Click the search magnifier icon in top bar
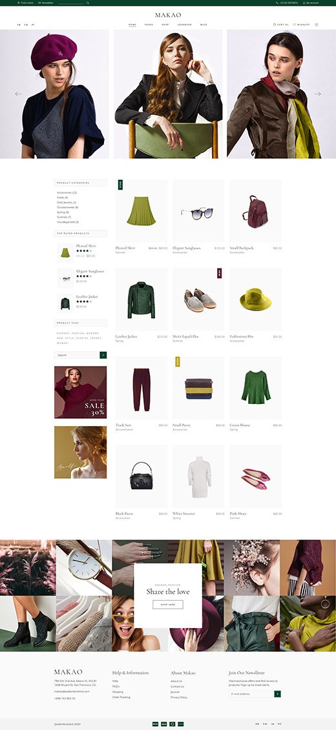The height and width of the screenshot is (730, 336). click(88, 3)
